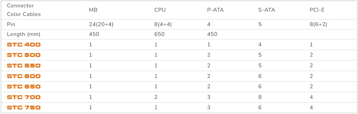This screenshot has width=358, height=114.
Task: Select the STC 600 model label
Action: tap(24, 76)
